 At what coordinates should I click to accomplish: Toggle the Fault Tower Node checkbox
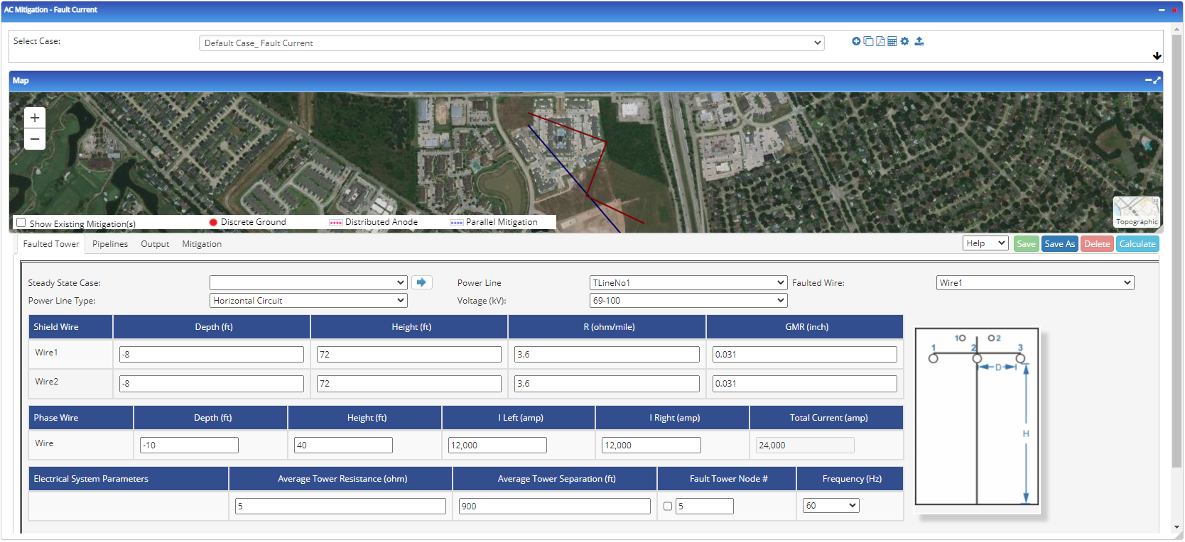(x=668, y=506)
